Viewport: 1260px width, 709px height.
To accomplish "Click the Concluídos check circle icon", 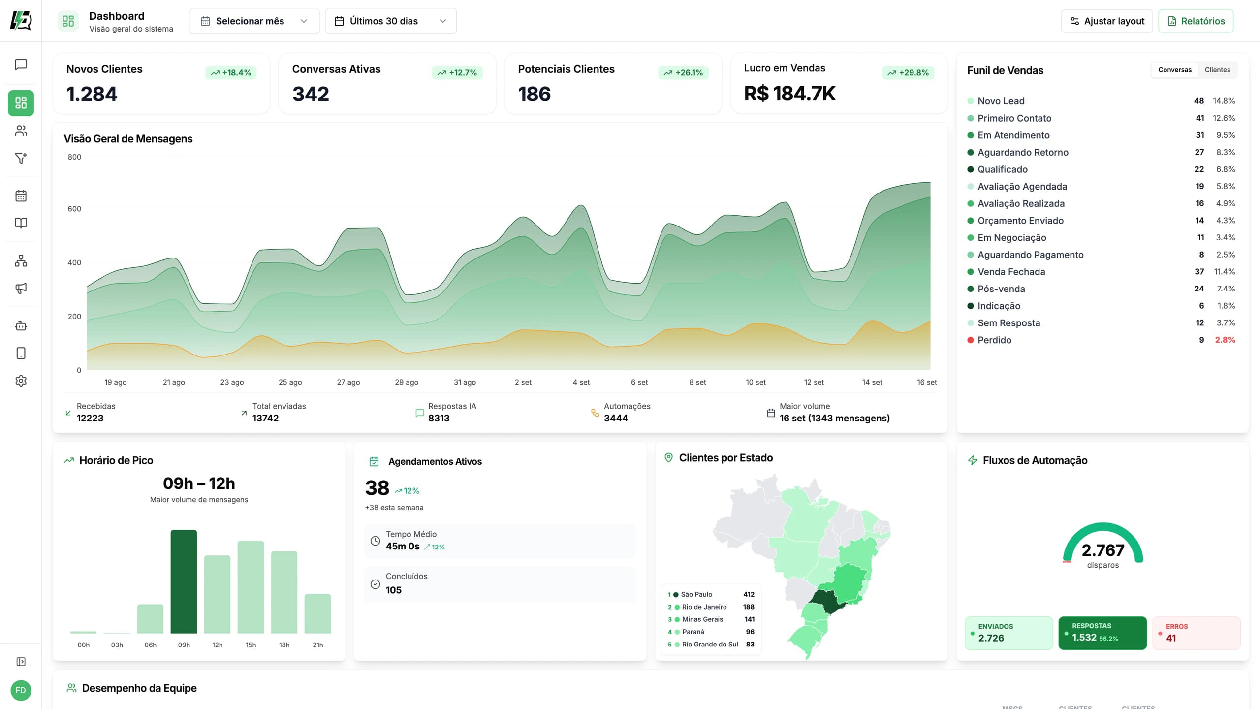I will click(375, 583).
